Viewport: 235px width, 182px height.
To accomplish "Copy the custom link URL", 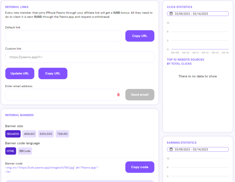I will tap(53, 73).
